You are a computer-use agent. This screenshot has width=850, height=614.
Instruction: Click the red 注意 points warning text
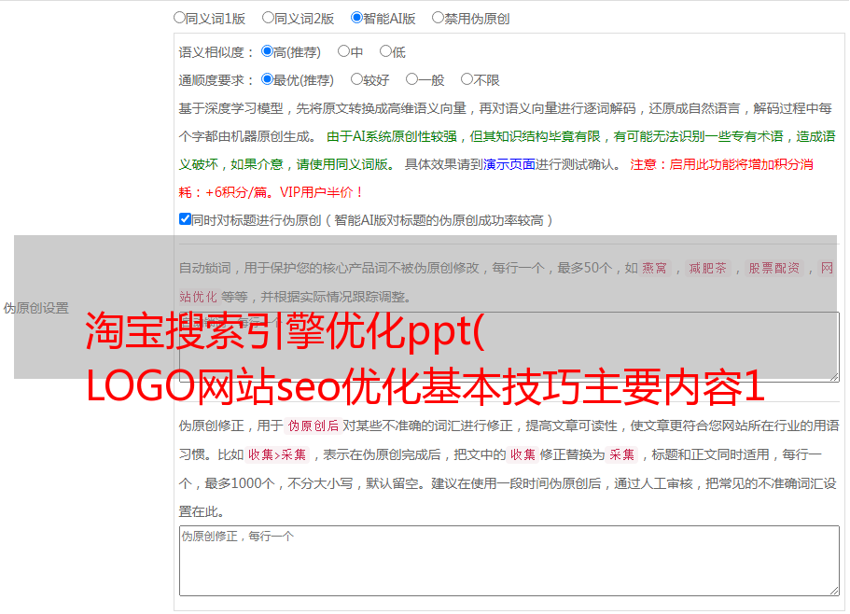495,178
